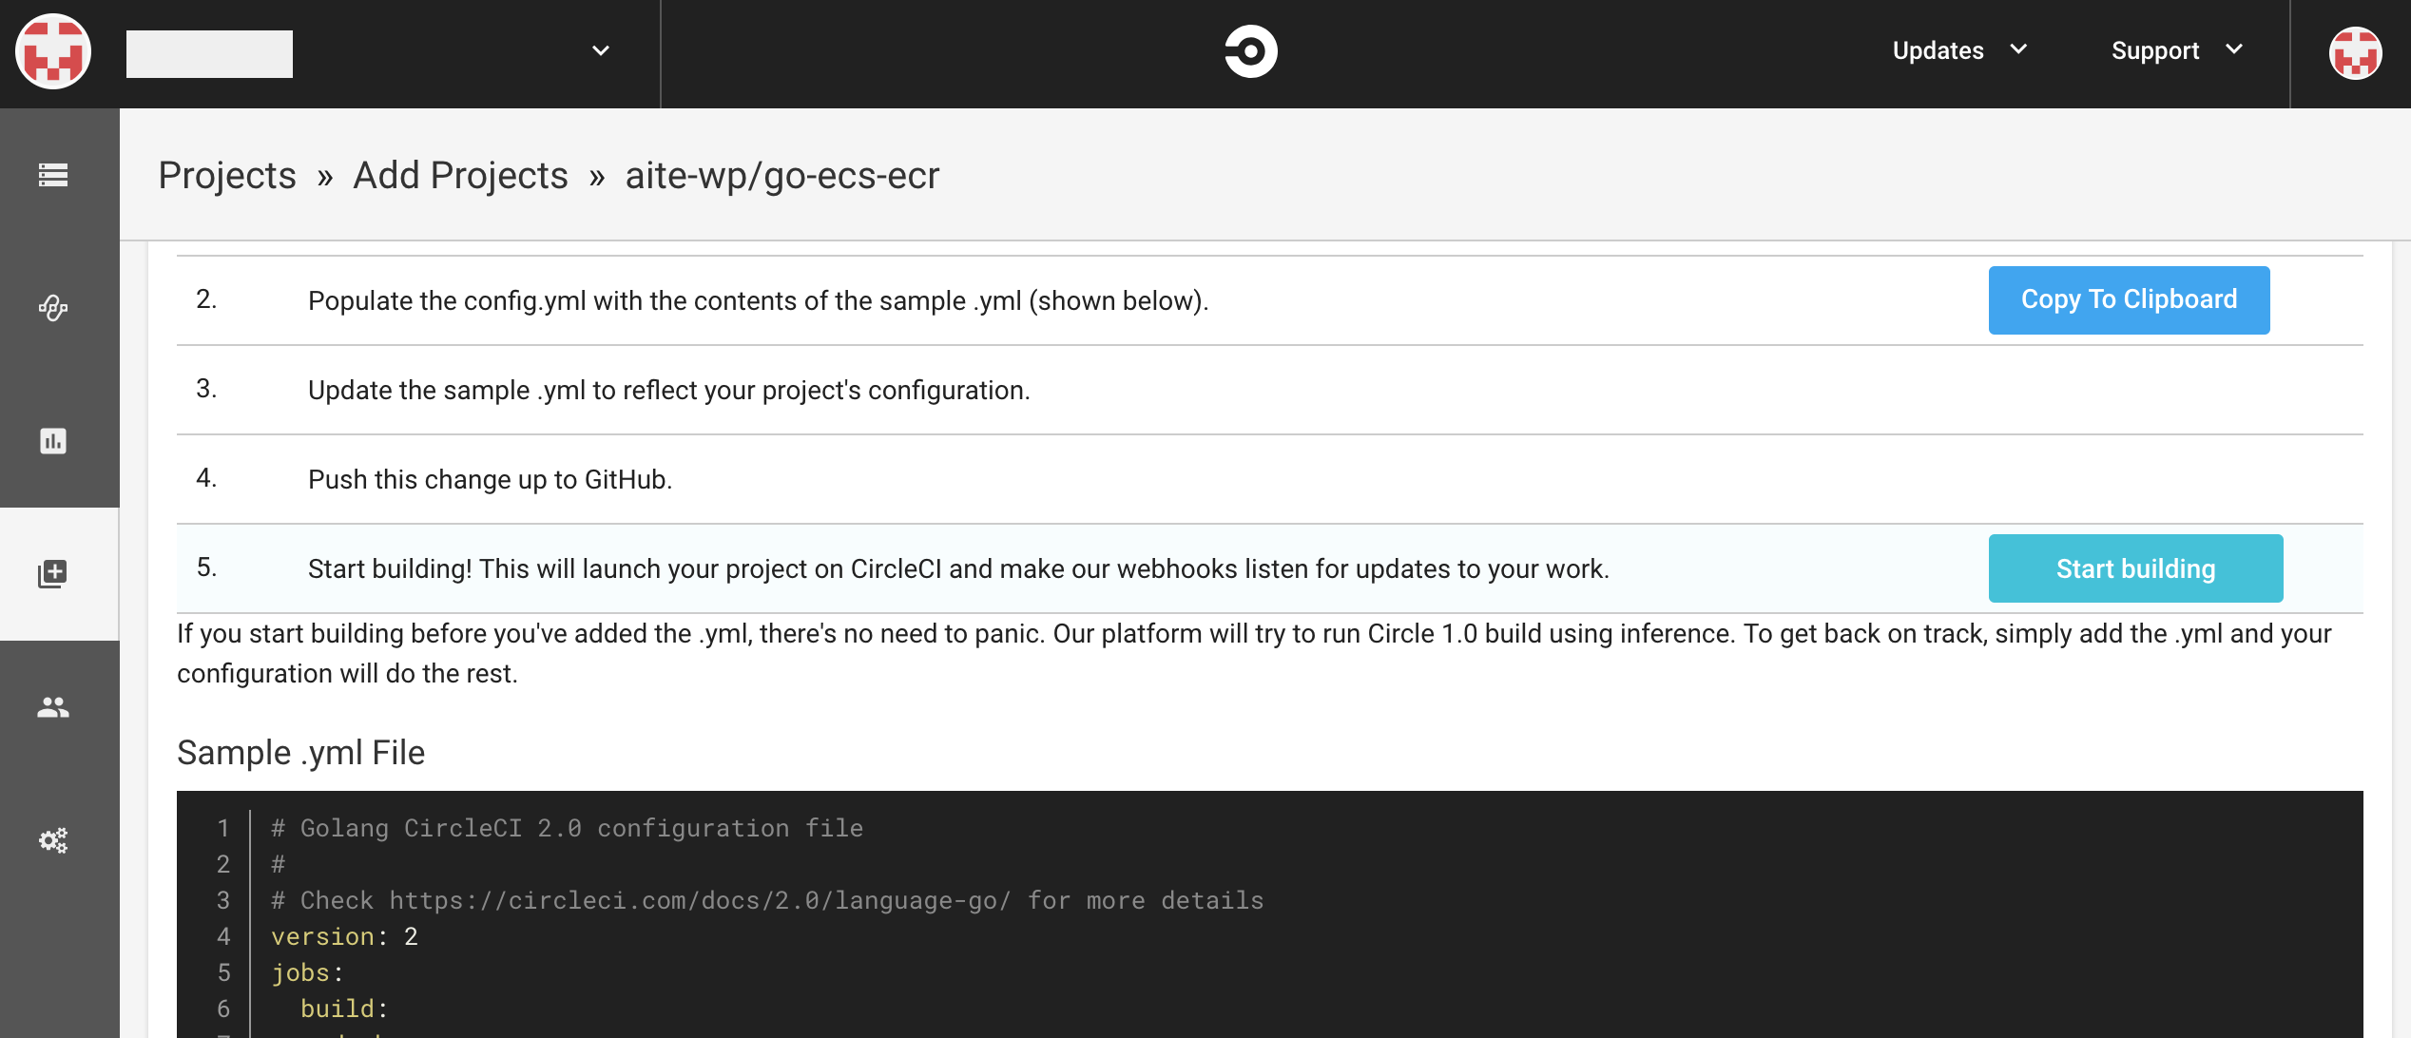Click the Sample .yml File heading
The height and width of the screenshot is (1038, 2411).
pyautogui.click(x=300, y=753)
